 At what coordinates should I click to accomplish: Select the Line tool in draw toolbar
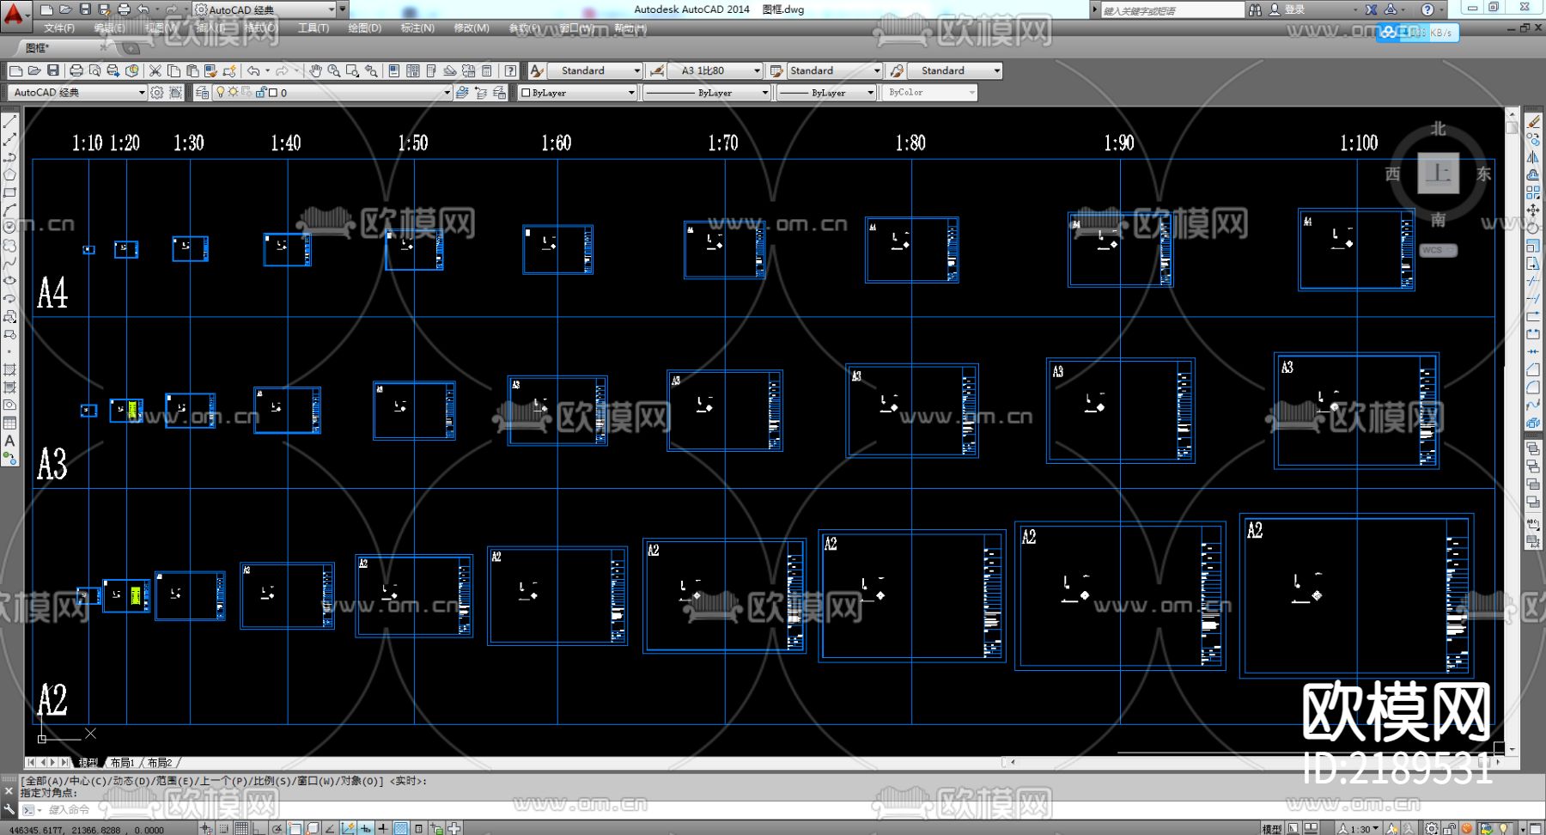click(10, 122)
